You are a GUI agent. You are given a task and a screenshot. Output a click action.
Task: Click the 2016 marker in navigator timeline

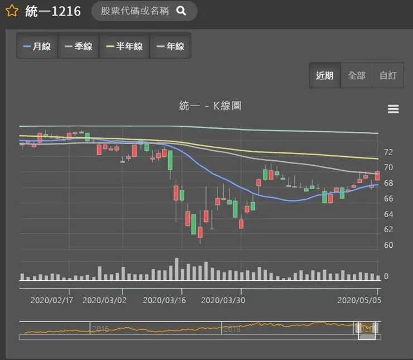click(x=100, y=329)
